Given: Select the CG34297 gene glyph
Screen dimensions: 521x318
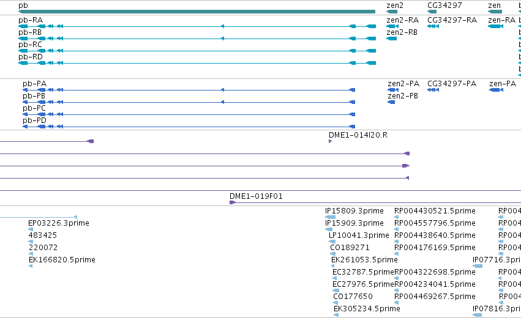Looking at the screenshot, I should [x=432, y=12].
